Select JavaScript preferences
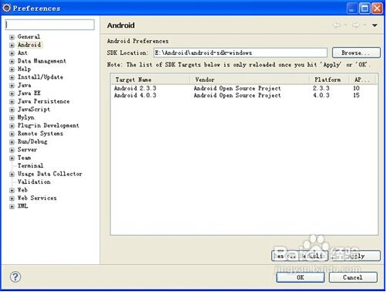Image resolution: width=387 pixels, height=292 pixels. (x=34, y=109)
